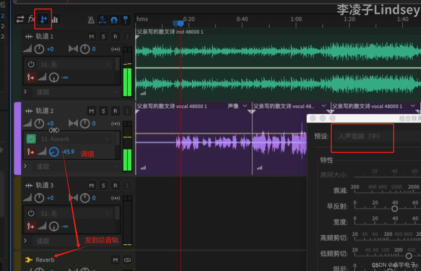421x271 pixels.
Task: Click the blue send level knob on 轨道 2
Action: coord(54,152)
